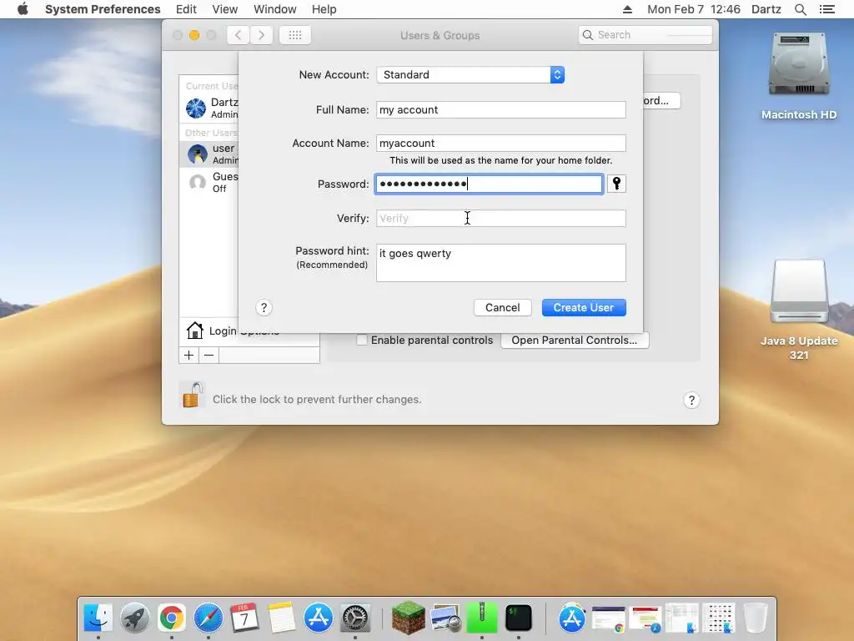
Task: Open the Edit menu
Action: tap(186, 9)
